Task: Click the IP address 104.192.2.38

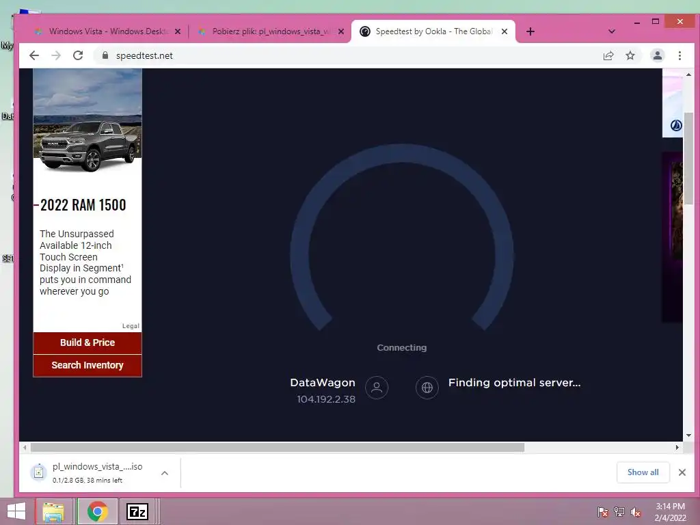Action: tap(326, 399)
